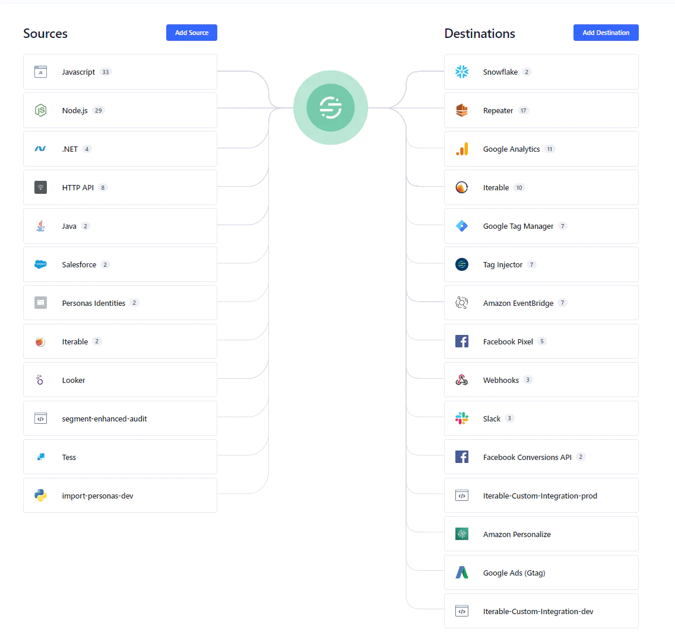This screenshot has width=675, height=642.
Task: Click the segment-enhanced-audit code icon
Action: click(x=40, y=418)
